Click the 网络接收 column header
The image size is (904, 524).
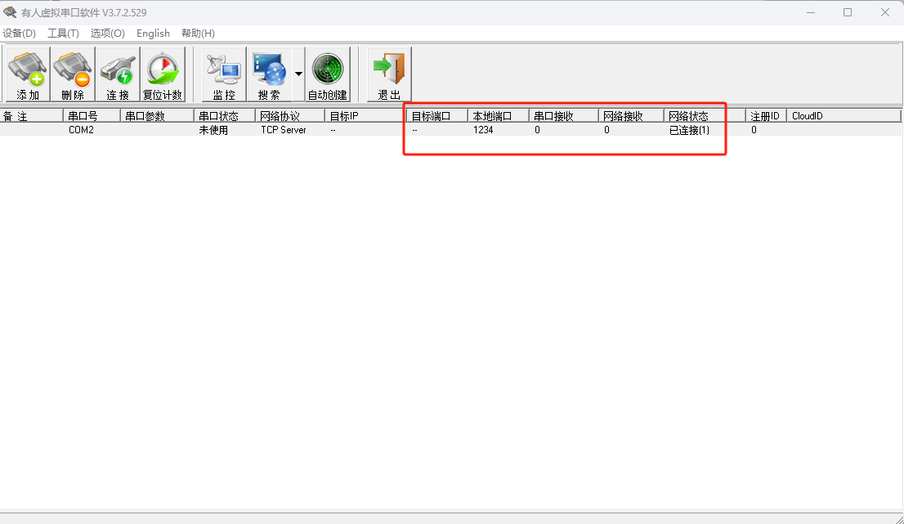[x=631, y=116]
